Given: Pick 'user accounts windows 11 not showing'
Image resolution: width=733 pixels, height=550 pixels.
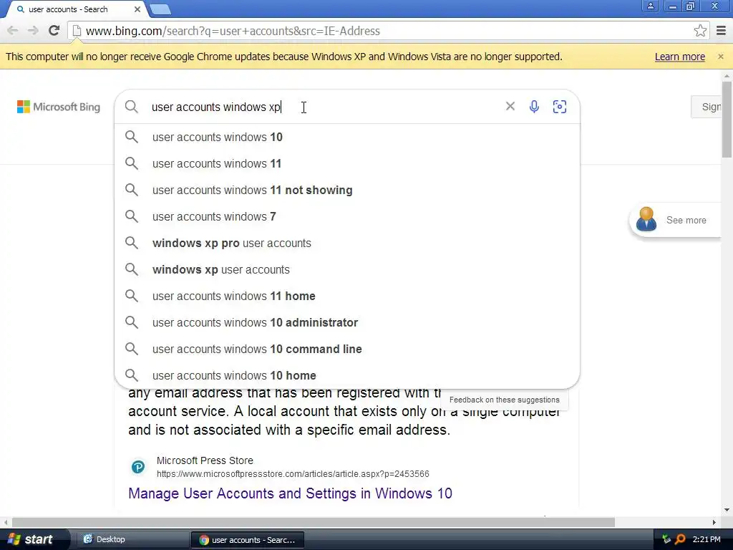Looking at the screenshot, I should (347, 190).
